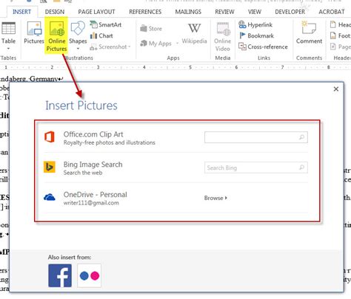Click the Bing Image Search logo
The height and width of the screenshot is (299, 351).
[50, 167]
